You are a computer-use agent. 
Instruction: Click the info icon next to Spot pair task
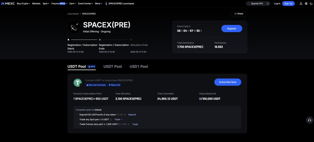(x=111, y=119)
